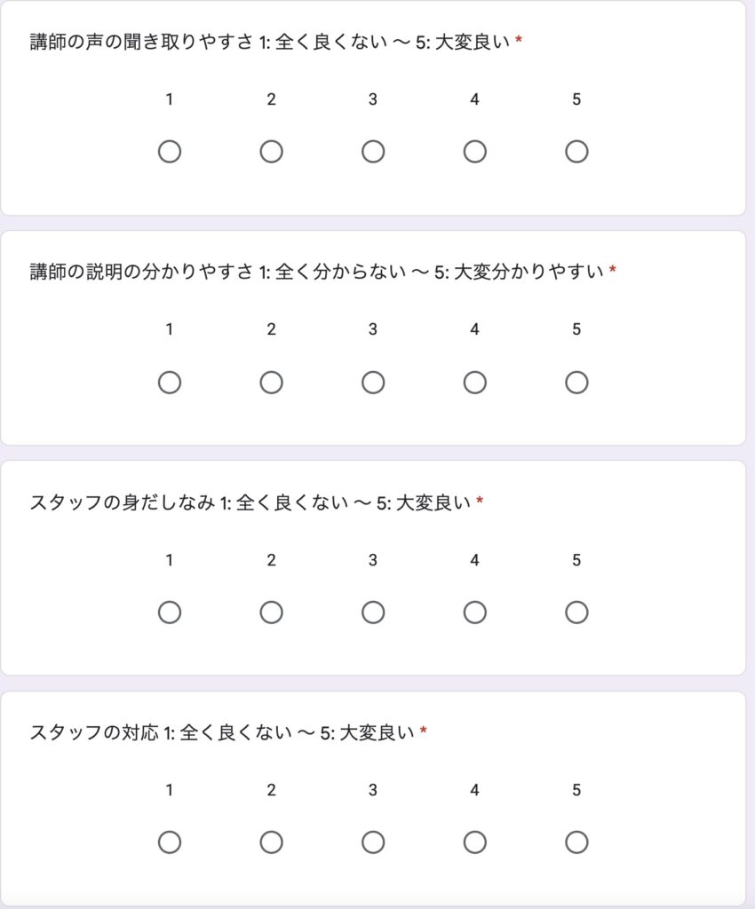The width and height of the screenshot is (755, 909).
Task: Rate スタッフの身だしなみ as 3
Action: pyautogui.click(x=373, y=613)
